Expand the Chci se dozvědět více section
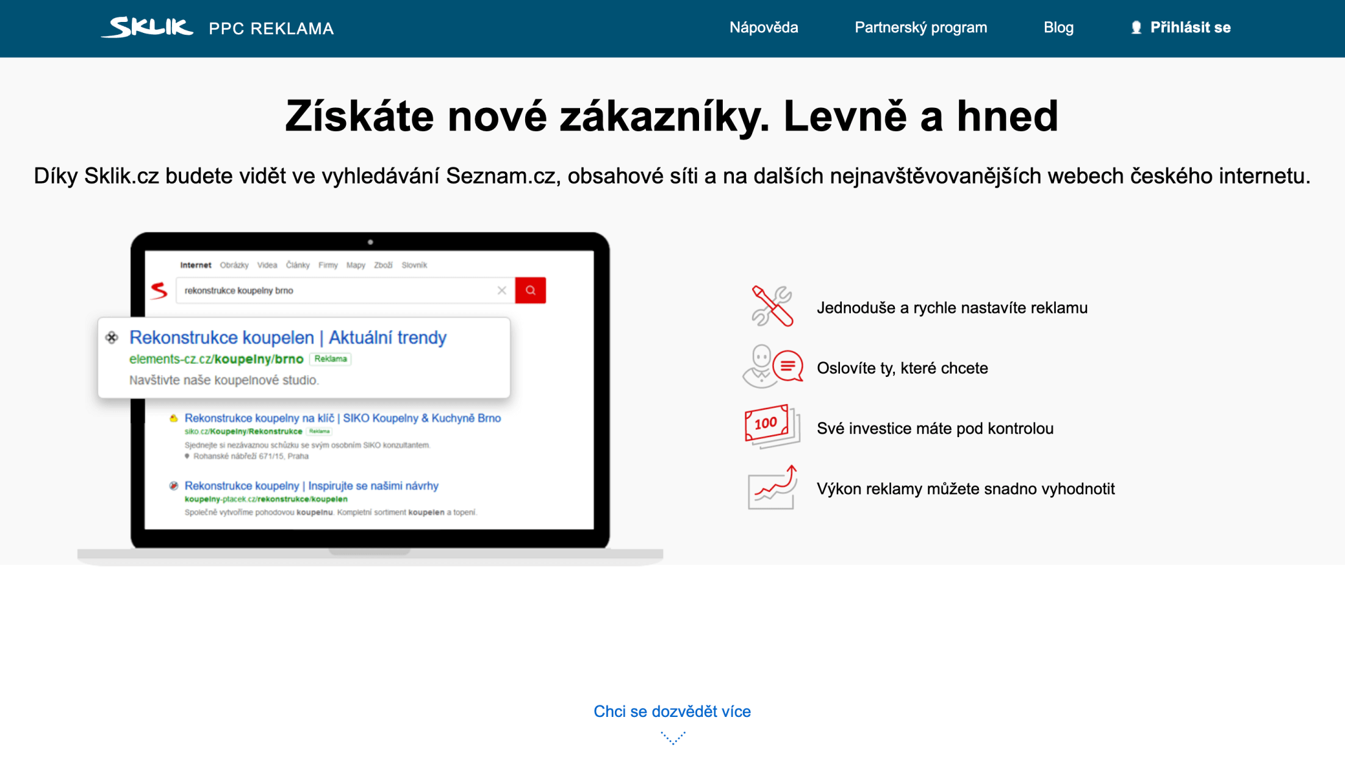1345x759 pixels. [672, 711]
